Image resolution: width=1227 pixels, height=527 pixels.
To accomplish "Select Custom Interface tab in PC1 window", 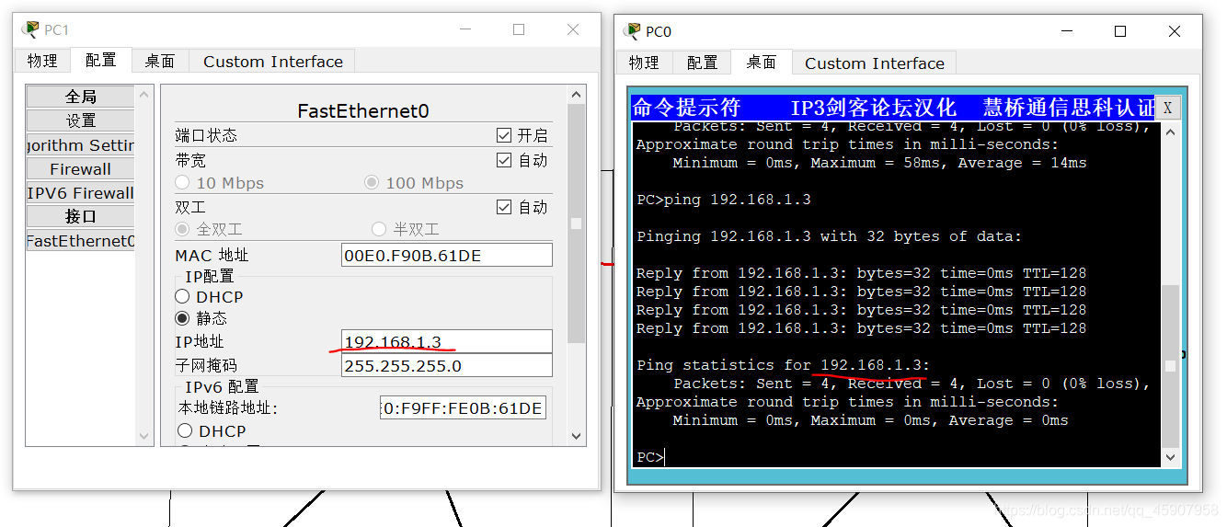I will click(273, 62).
